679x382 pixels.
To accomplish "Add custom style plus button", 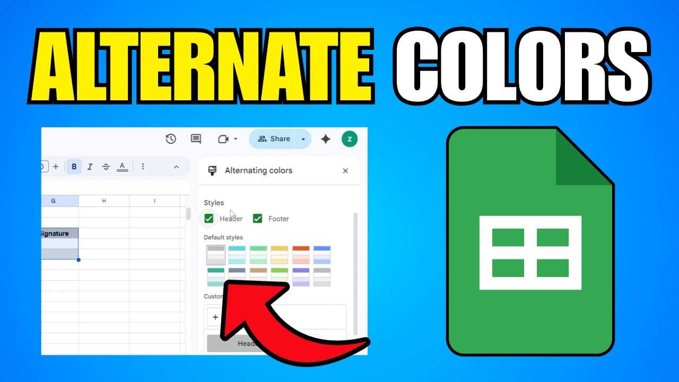I will (x=215, y=317).
